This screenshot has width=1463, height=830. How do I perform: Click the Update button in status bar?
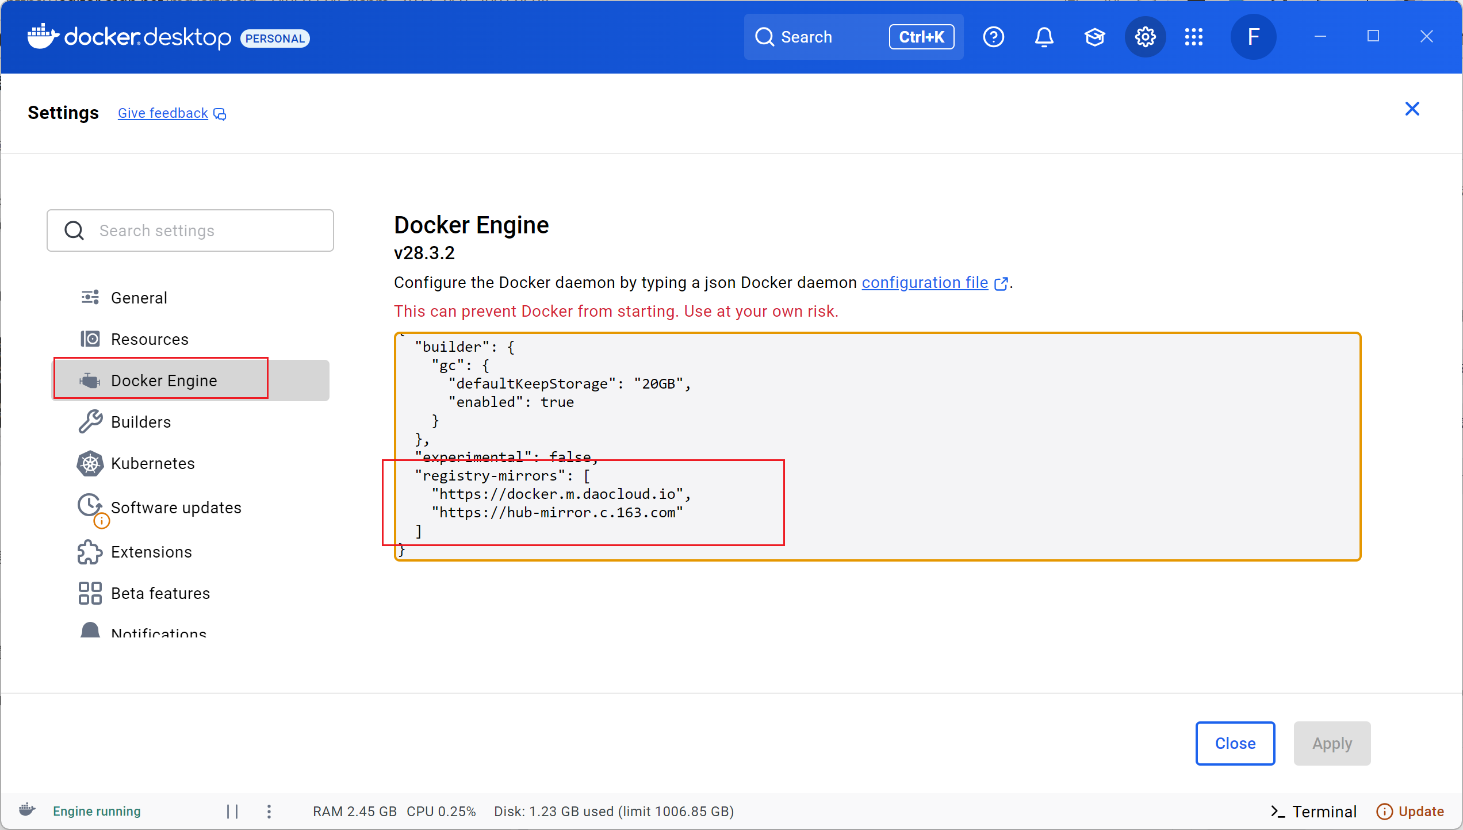pyautogui.click(x=1410, y=811)
